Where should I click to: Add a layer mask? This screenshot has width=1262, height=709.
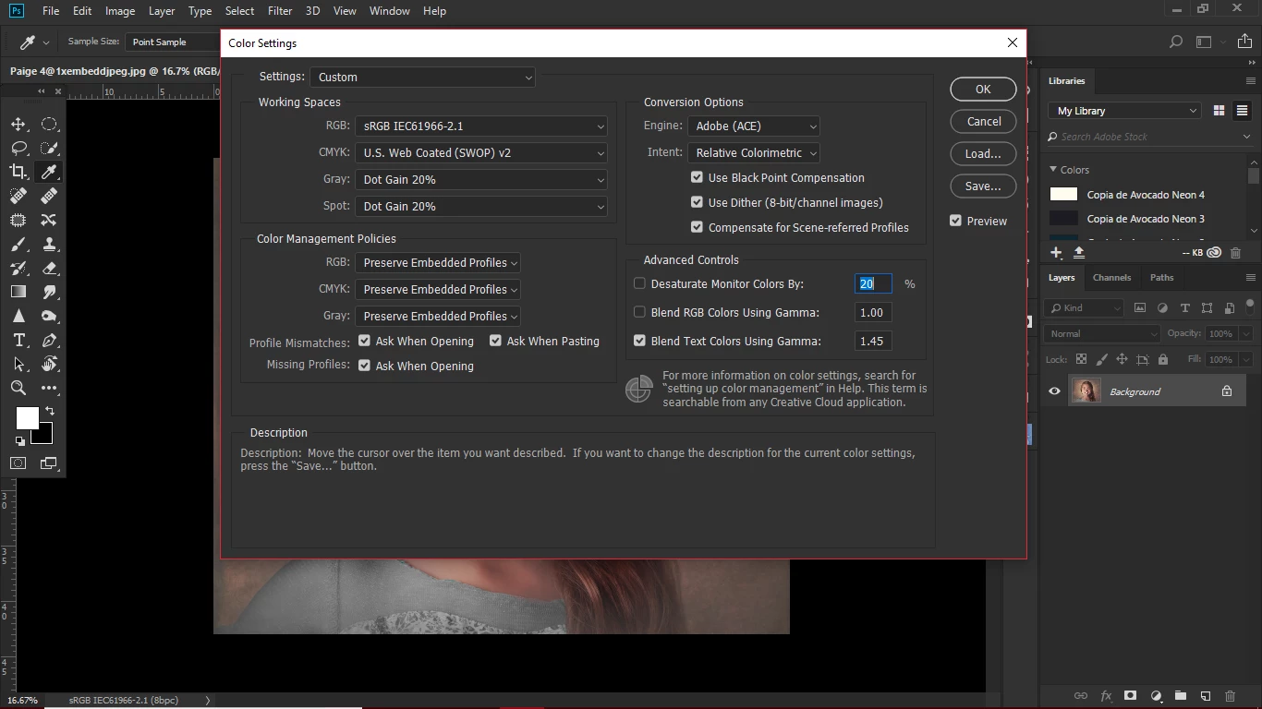tap(1131, 696)
